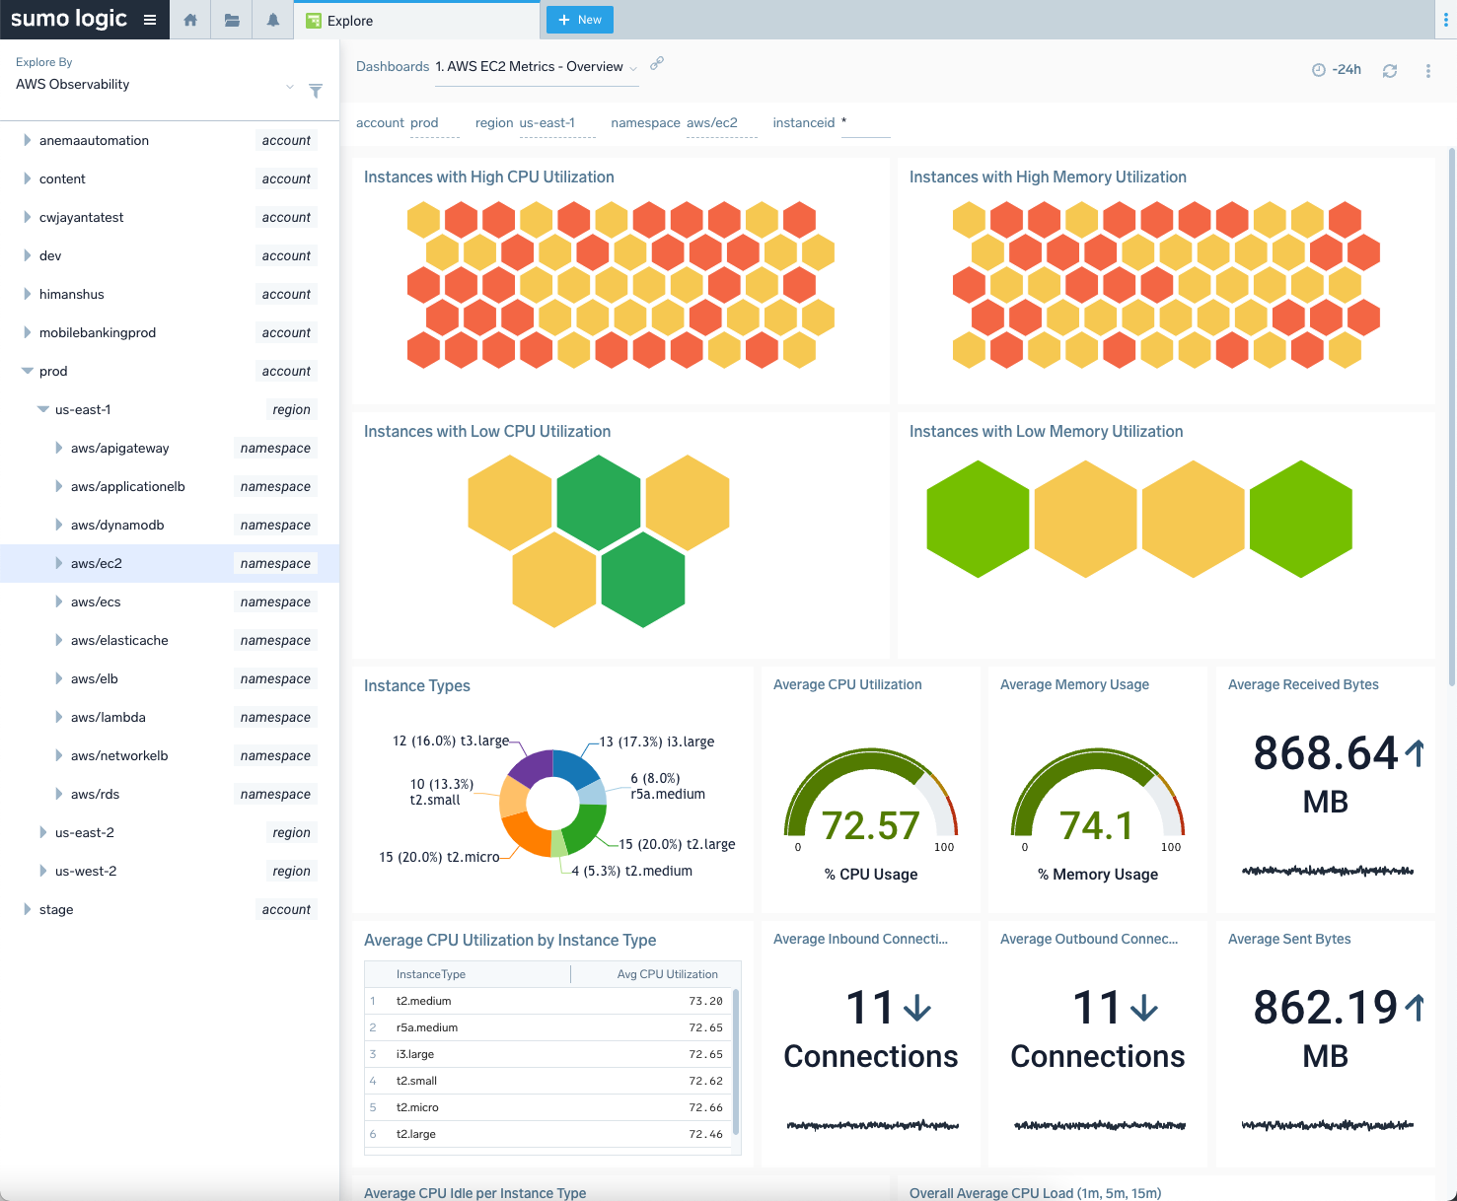Edit the account filter value prod
The height and width of the screenshot is (1201, 1457).
click(x=434, y=123)
